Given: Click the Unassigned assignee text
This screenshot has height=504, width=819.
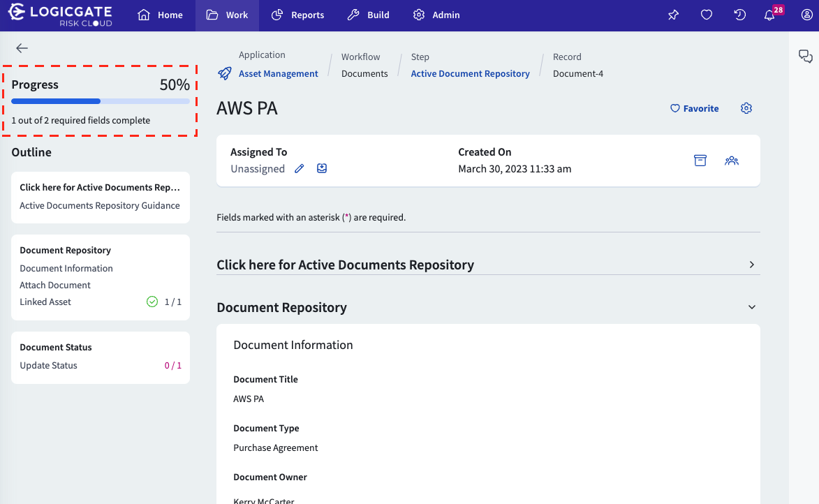Looking at the screenshot, I should (x=258, y=169).
